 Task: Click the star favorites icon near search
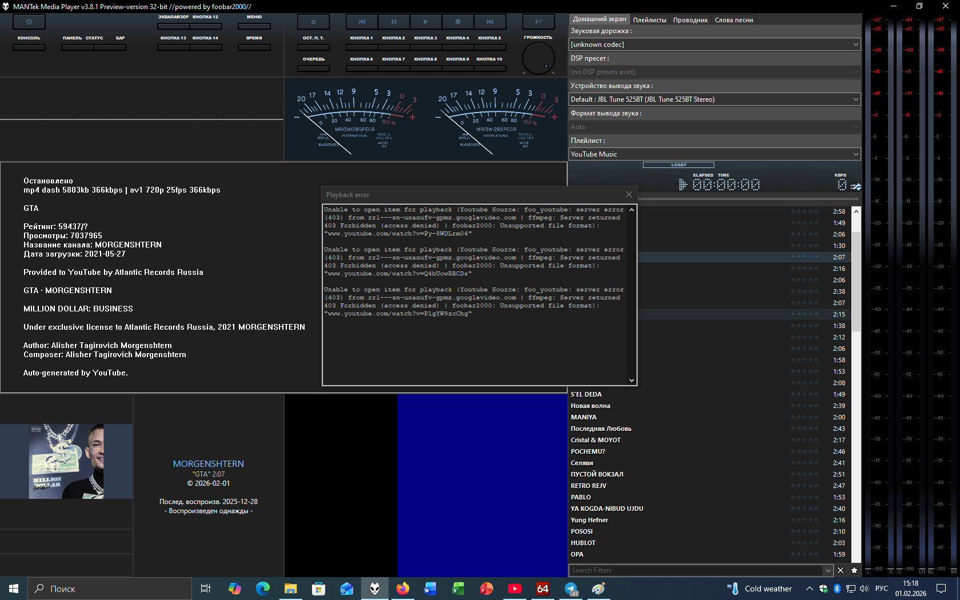tap(854, 570)
